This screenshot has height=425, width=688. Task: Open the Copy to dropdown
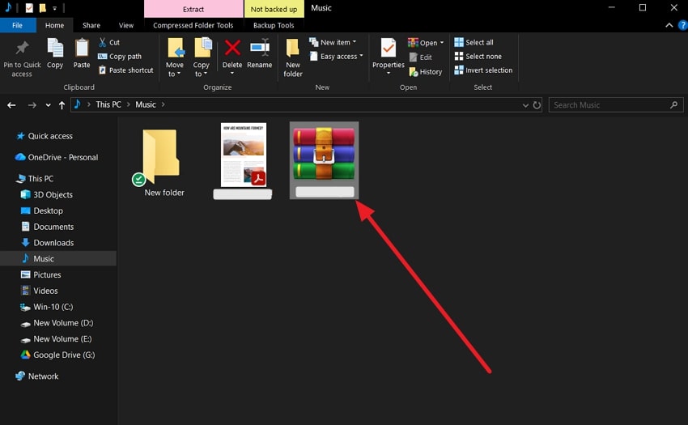pyautogui.click(x=202, y=58)
